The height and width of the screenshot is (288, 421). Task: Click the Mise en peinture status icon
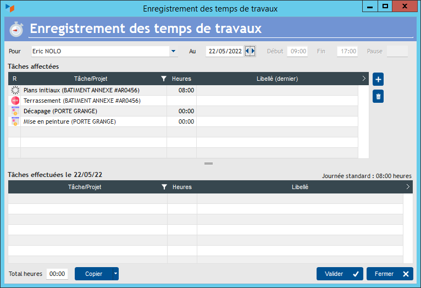click(x=15, y=121)
